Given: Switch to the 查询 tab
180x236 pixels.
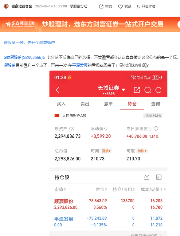Looking at the screenshot, I should point(155,104).
